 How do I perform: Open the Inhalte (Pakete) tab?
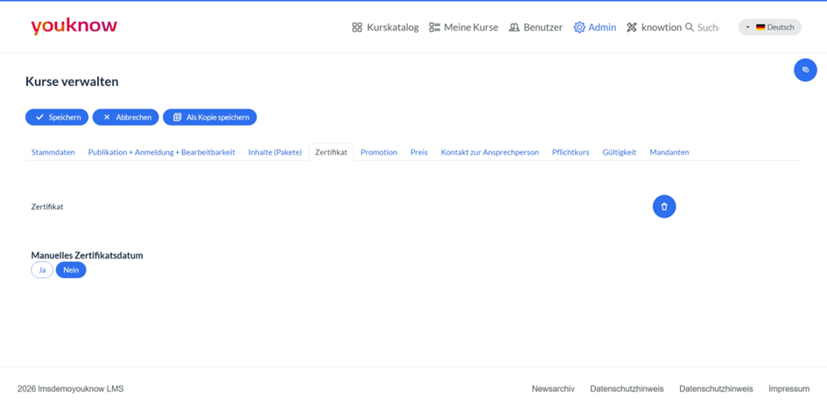[x=275, y=152]
